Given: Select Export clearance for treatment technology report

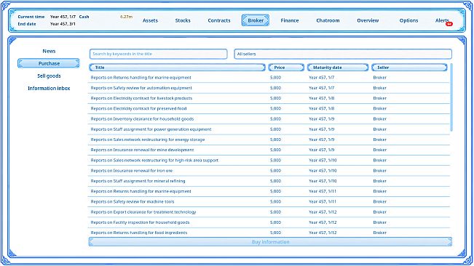Looking at the screenshot, I should pyautogui.click(x=269, y=212).
